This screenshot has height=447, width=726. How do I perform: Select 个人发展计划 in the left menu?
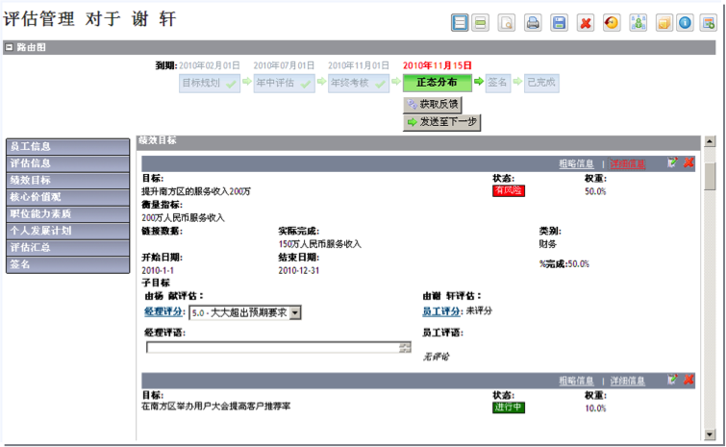(67, 231)
